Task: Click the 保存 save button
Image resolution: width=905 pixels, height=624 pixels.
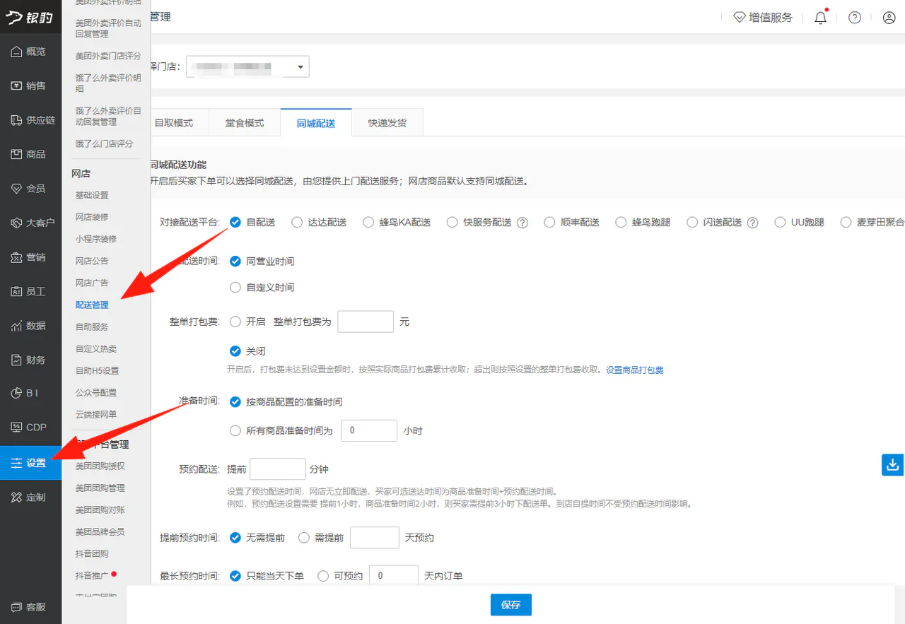Action: click(x=510, y=605)
